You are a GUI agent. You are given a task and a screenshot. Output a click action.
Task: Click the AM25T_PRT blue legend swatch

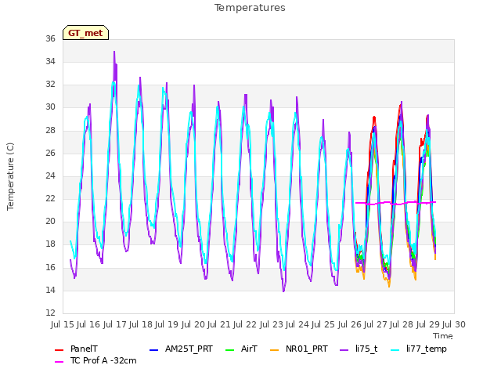[153, 350]
